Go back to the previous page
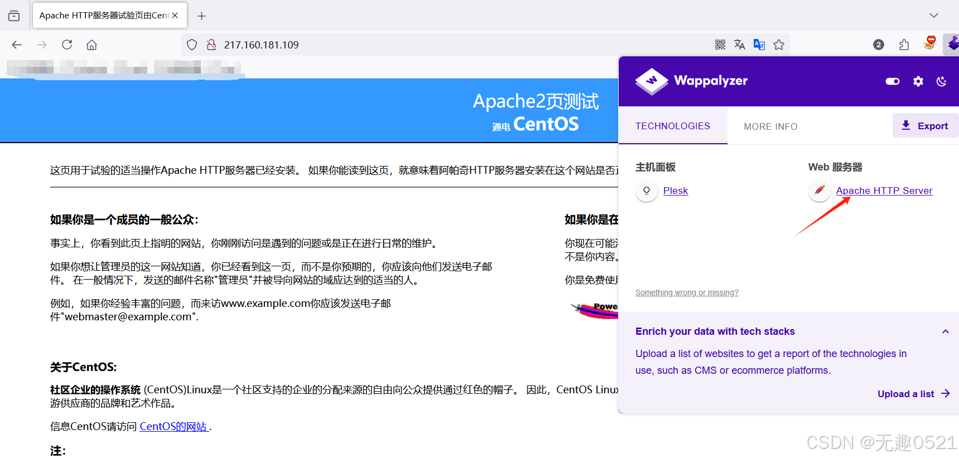 pos(17,45)
